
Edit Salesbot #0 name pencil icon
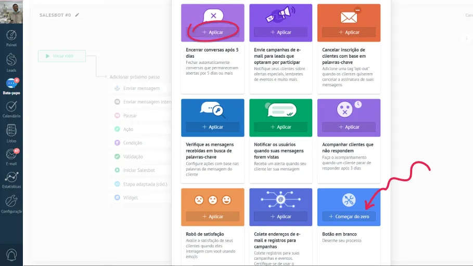[77, 15]
